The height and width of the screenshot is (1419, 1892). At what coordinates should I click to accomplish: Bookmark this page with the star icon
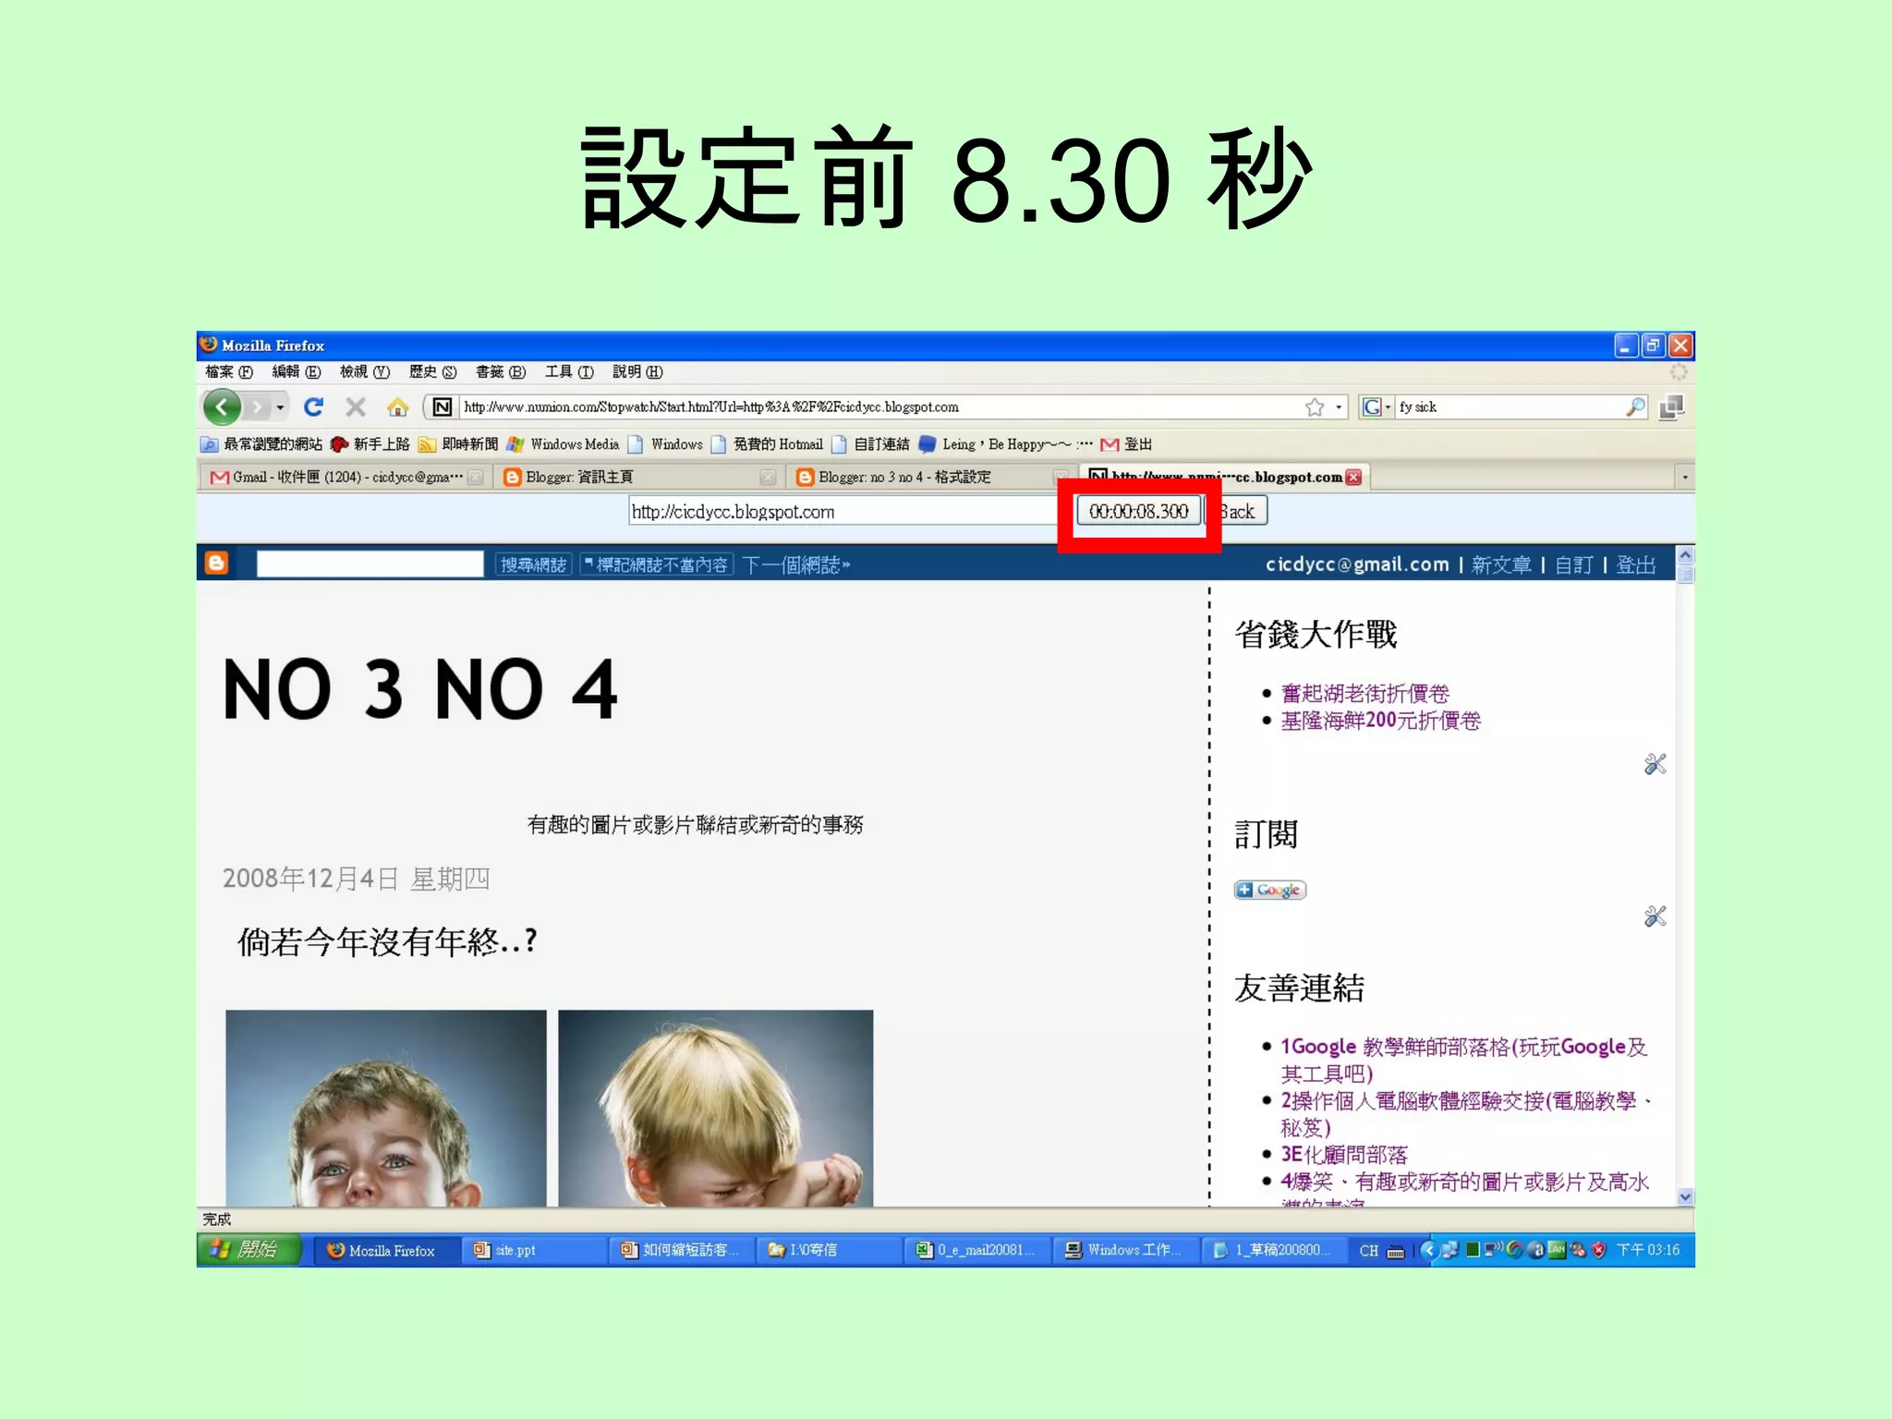pos(1315,406)
